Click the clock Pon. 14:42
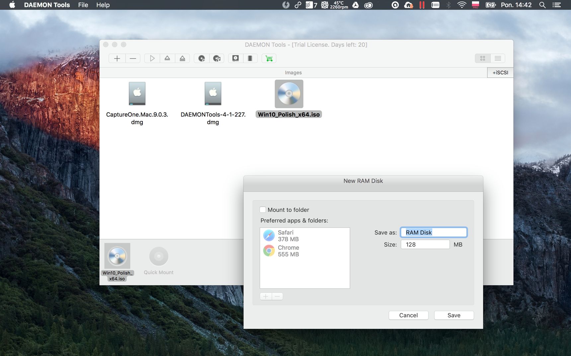The height and width of the screenshot is (356, 571). pos(516,5)
